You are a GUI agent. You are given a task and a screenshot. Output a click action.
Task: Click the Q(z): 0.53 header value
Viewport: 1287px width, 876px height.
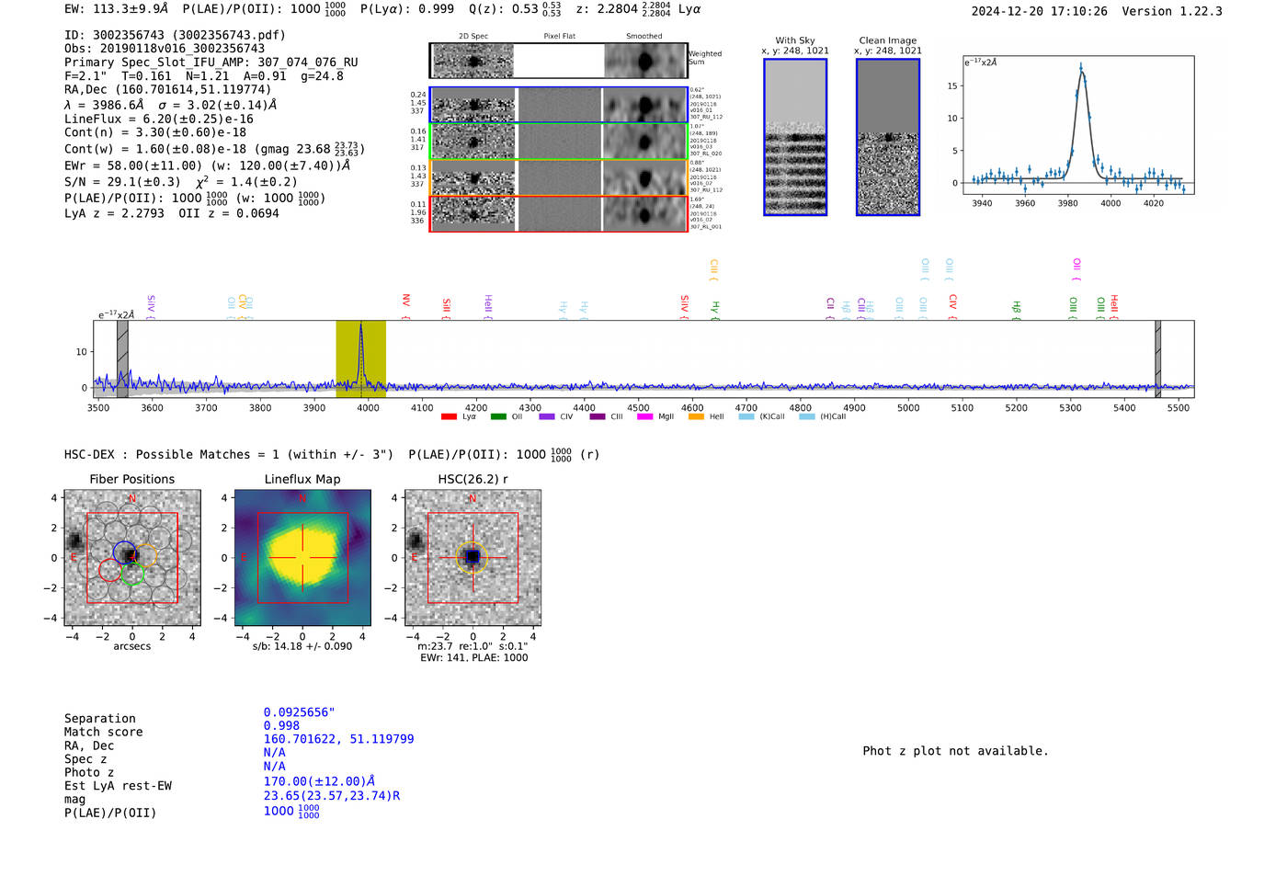(502, 9)
